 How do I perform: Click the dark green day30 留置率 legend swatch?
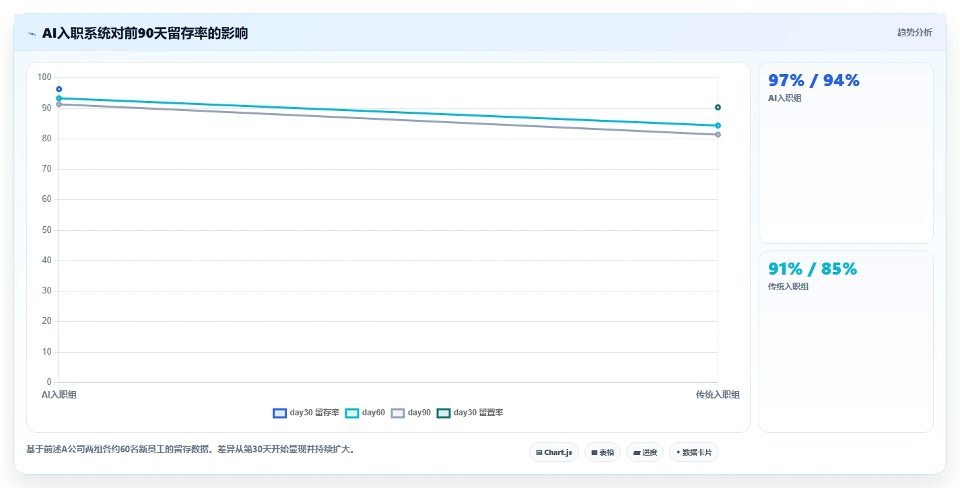(444, 413)
